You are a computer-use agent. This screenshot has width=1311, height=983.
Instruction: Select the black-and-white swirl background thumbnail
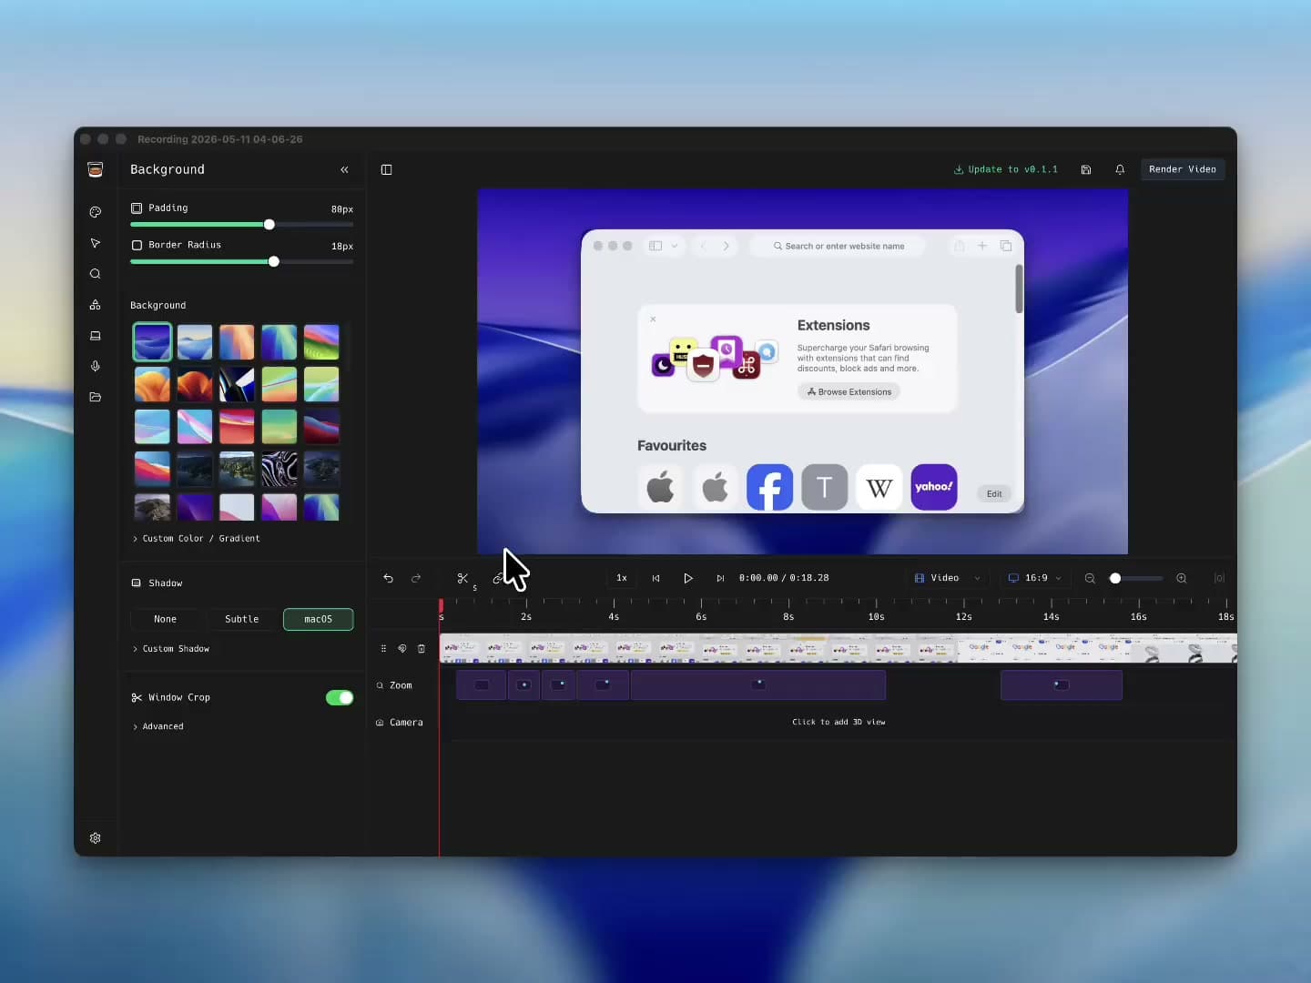coord(279,469)
